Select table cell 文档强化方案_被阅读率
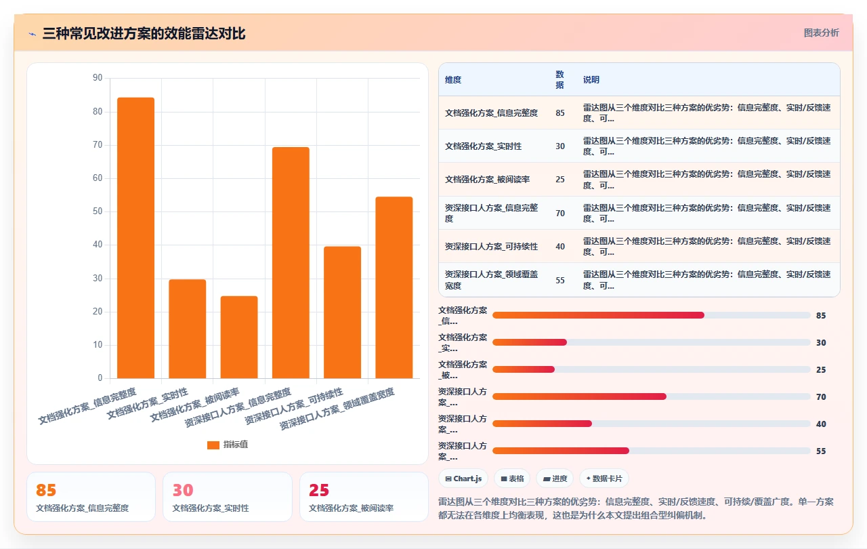 (x=494, y=180)
